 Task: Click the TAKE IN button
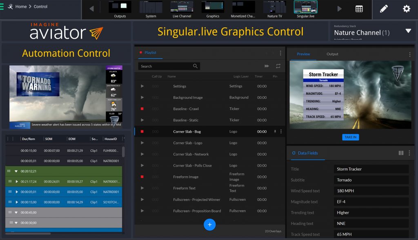click(350, 137)
